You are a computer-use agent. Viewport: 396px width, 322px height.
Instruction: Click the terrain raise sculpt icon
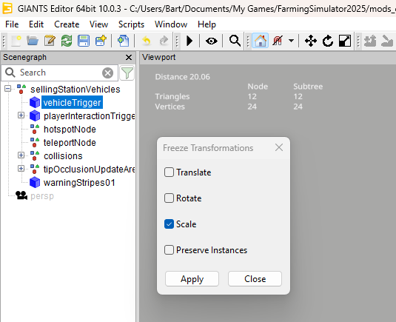370,41
